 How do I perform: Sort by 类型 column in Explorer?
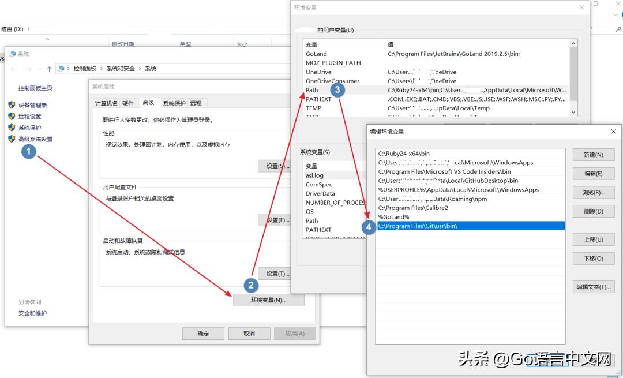tap(186, 44)
